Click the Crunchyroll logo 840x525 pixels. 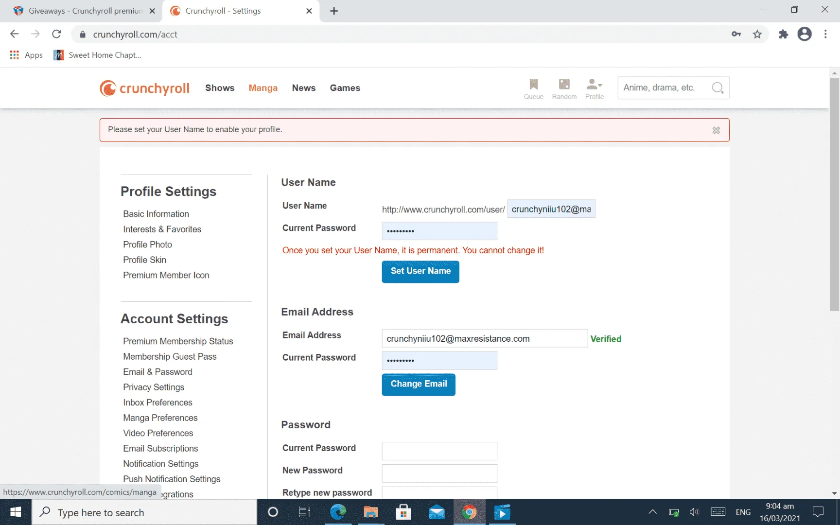(144, 88)
